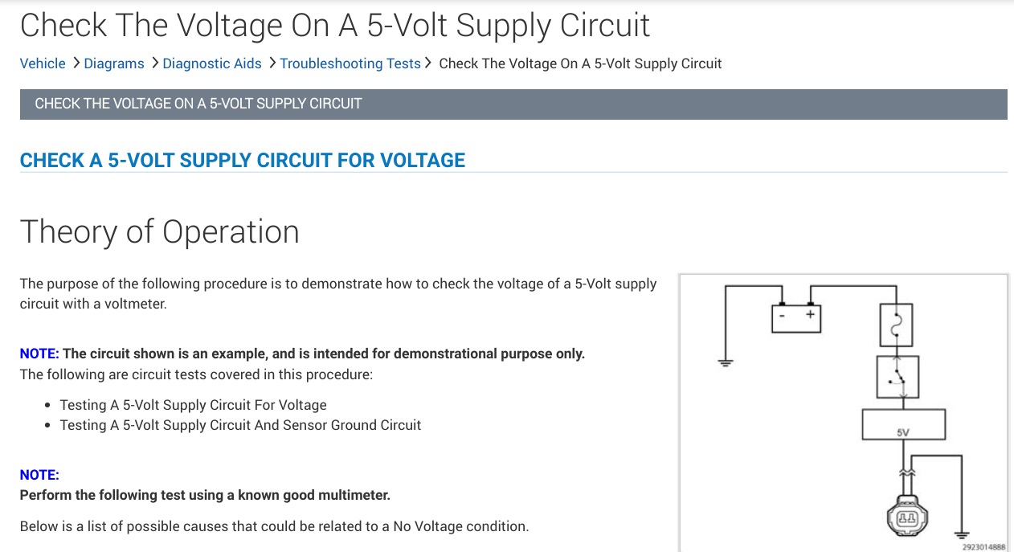
Task: Click the right ground symbol near image number
Action: click(961, 534)
